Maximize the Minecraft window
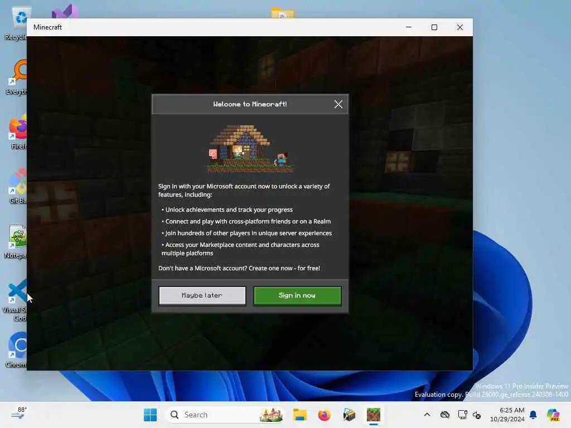 434,27
